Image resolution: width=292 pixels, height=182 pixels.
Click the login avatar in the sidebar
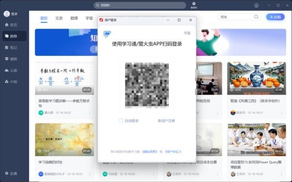[x=7, y=14]
